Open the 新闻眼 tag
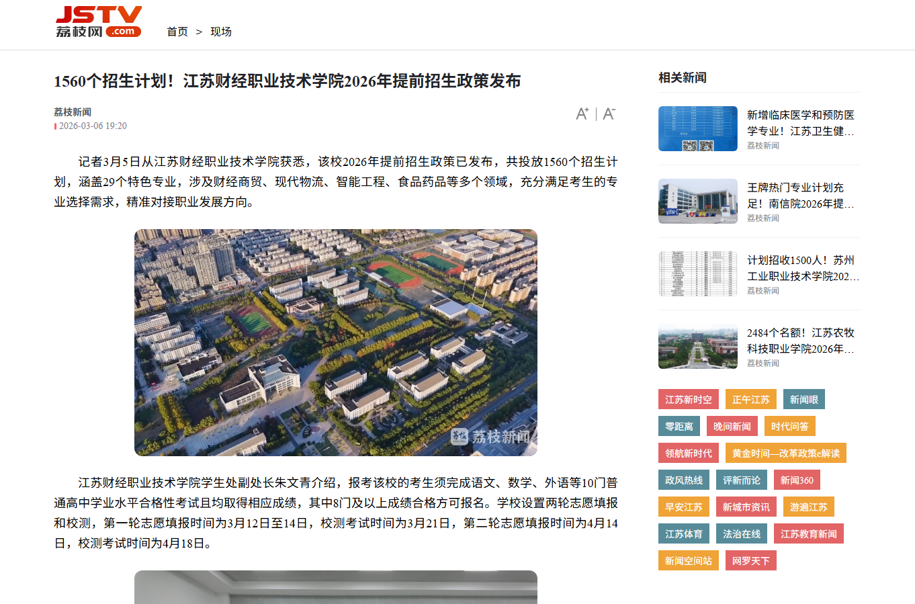The width and height of the screenshot is (915, 604). pos(804,400)
